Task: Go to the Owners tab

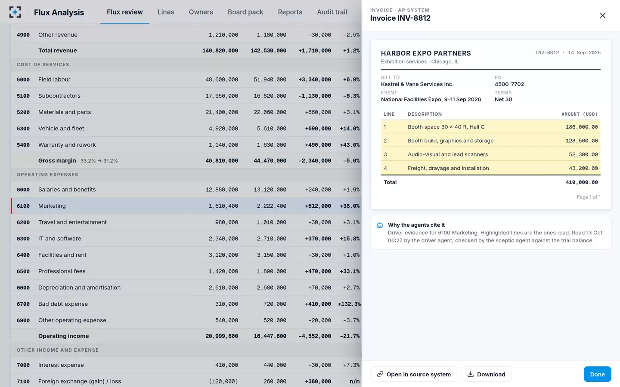Action: click(x=201, y=12)
